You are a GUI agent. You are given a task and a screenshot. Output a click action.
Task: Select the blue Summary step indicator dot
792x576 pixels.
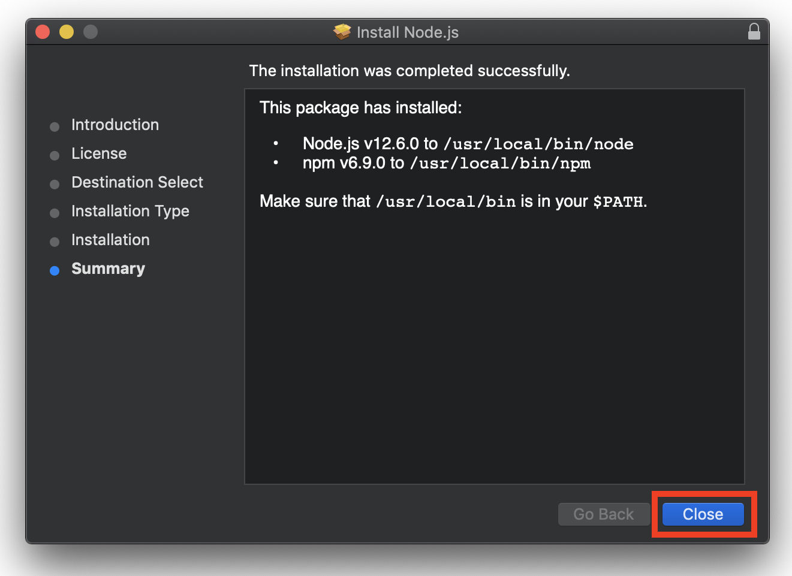pos(55,270)
